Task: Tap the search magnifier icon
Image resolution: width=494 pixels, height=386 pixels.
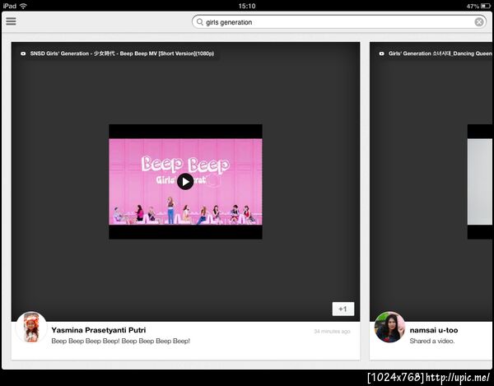Action: [200, 22]
